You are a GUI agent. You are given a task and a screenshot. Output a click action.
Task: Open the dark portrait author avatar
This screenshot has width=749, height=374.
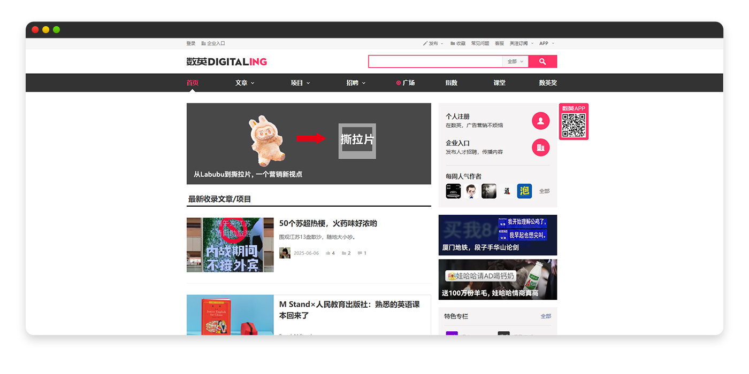[489, 191]
